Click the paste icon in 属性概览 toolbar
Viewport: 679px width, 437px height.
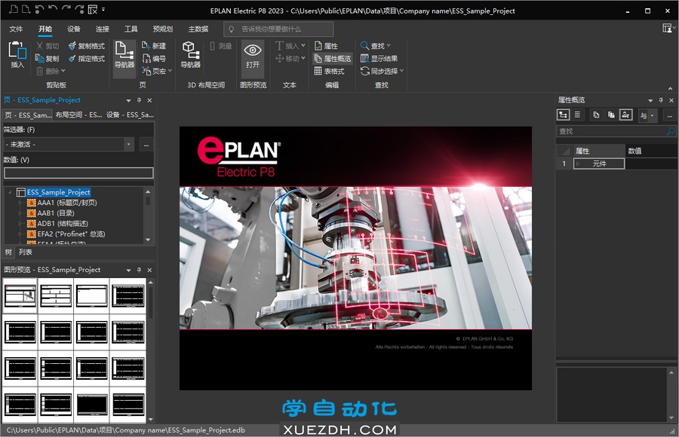tap(611, 115)
